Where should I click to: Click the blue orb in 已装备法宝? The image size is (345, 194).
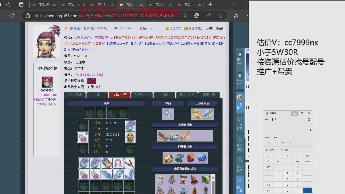point(202,158)
